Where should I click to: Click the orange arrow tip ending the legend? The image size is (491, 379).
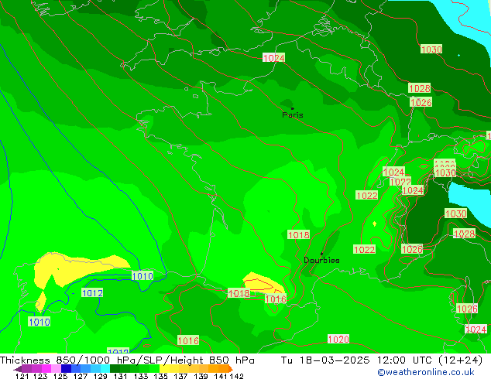(231, 368)
